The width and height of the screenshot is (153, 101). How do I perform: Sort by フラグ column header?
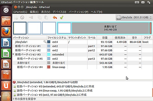tap(147, 38)
